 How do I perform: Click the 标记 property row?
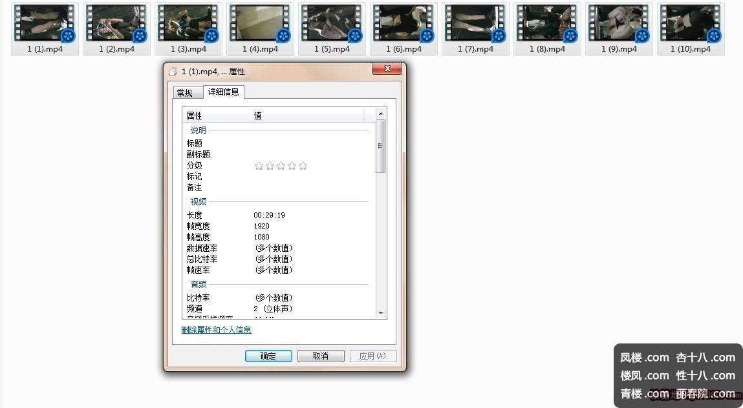279,176
